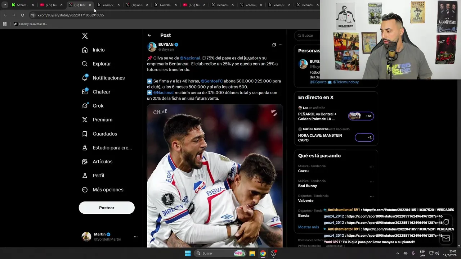
Task: Open site information icon in address bar
Action: [x=33, y=15]
